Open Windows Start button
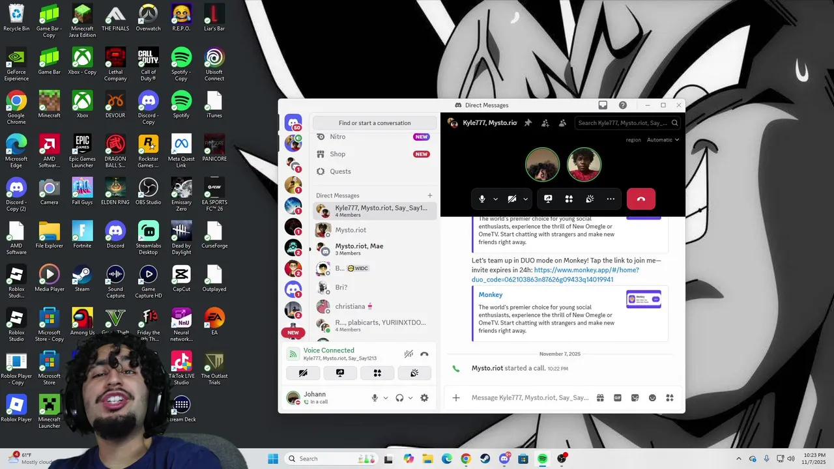Screen dimensions: 834x469 coord(273,459)
